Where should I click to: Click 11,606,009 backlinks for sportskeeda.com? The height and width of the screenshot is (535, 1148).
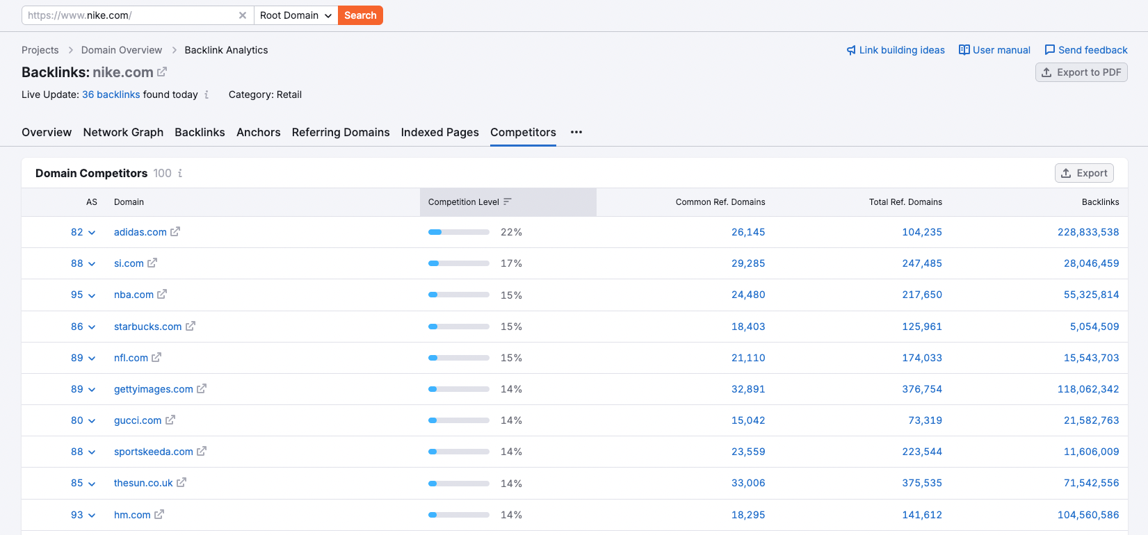click(1092, 452)
